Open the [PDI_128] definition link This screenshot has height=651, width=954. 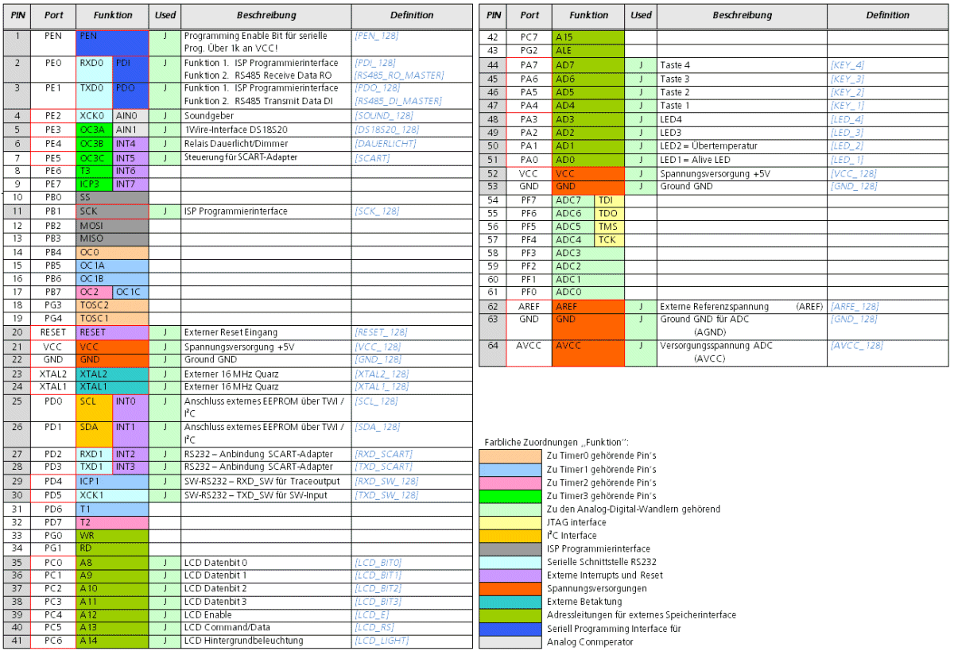click(x=375, y=63)
